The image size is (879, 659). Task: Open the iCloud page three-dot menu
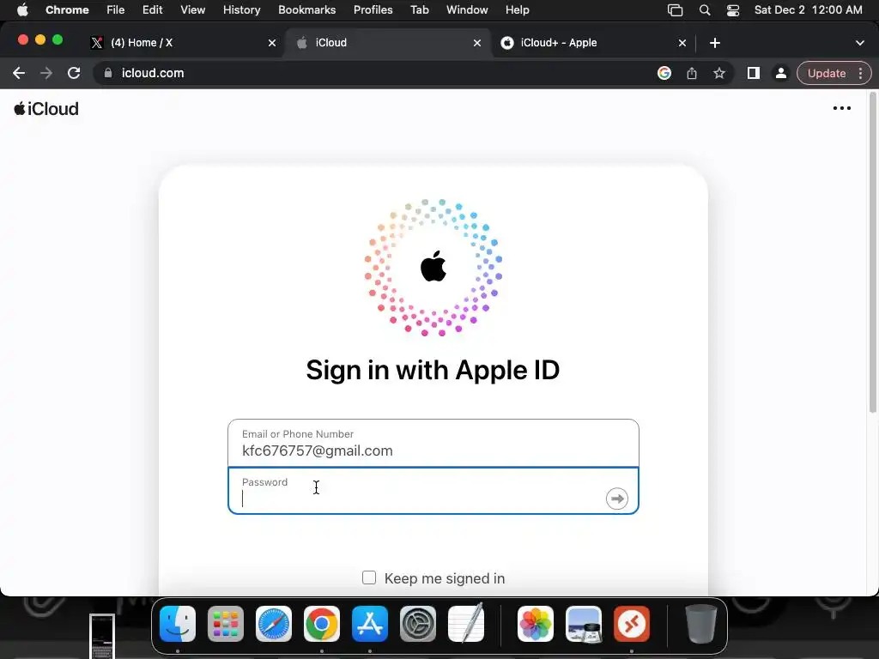point(841,108)
